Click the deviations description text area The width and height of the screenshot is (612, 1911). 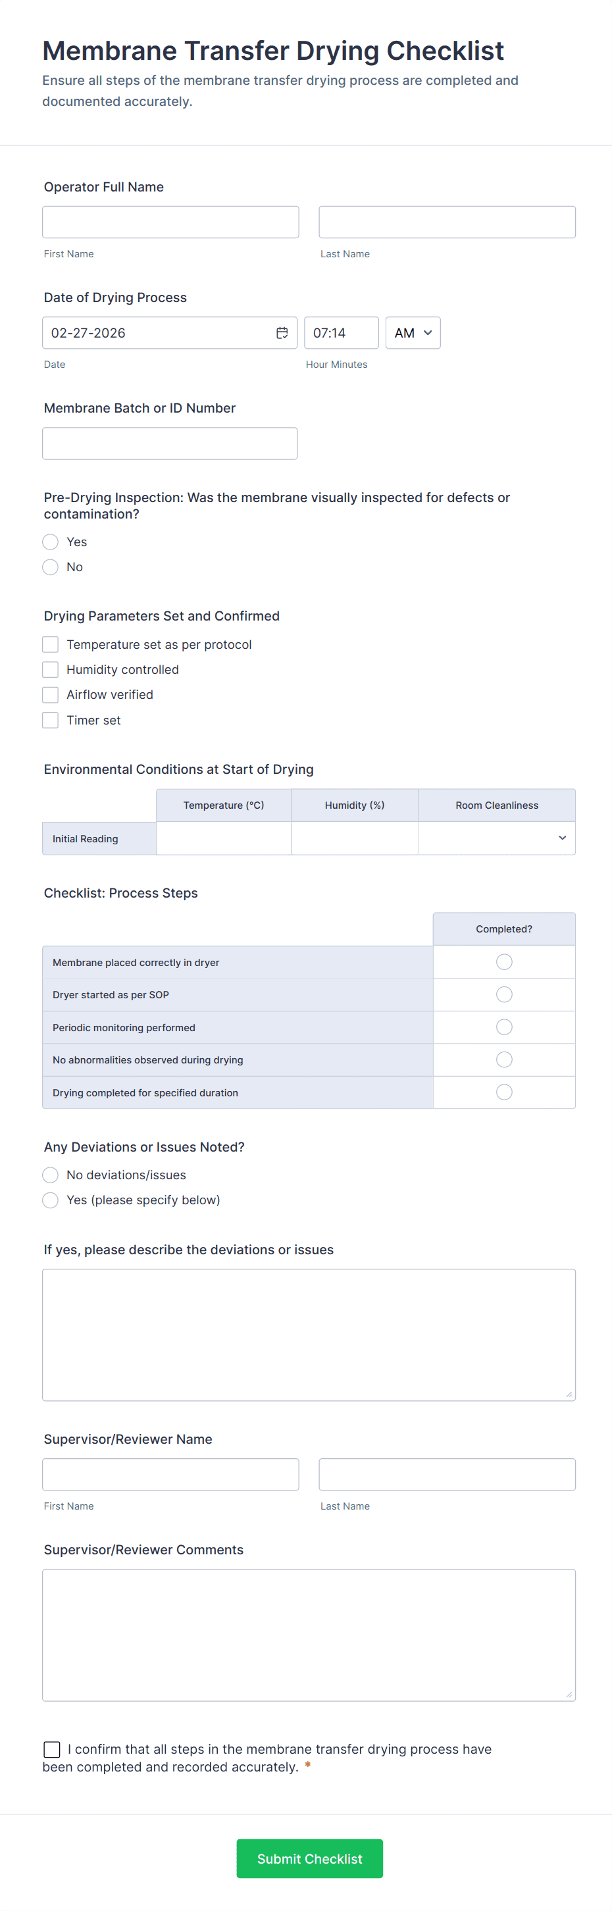point(309,1335)
